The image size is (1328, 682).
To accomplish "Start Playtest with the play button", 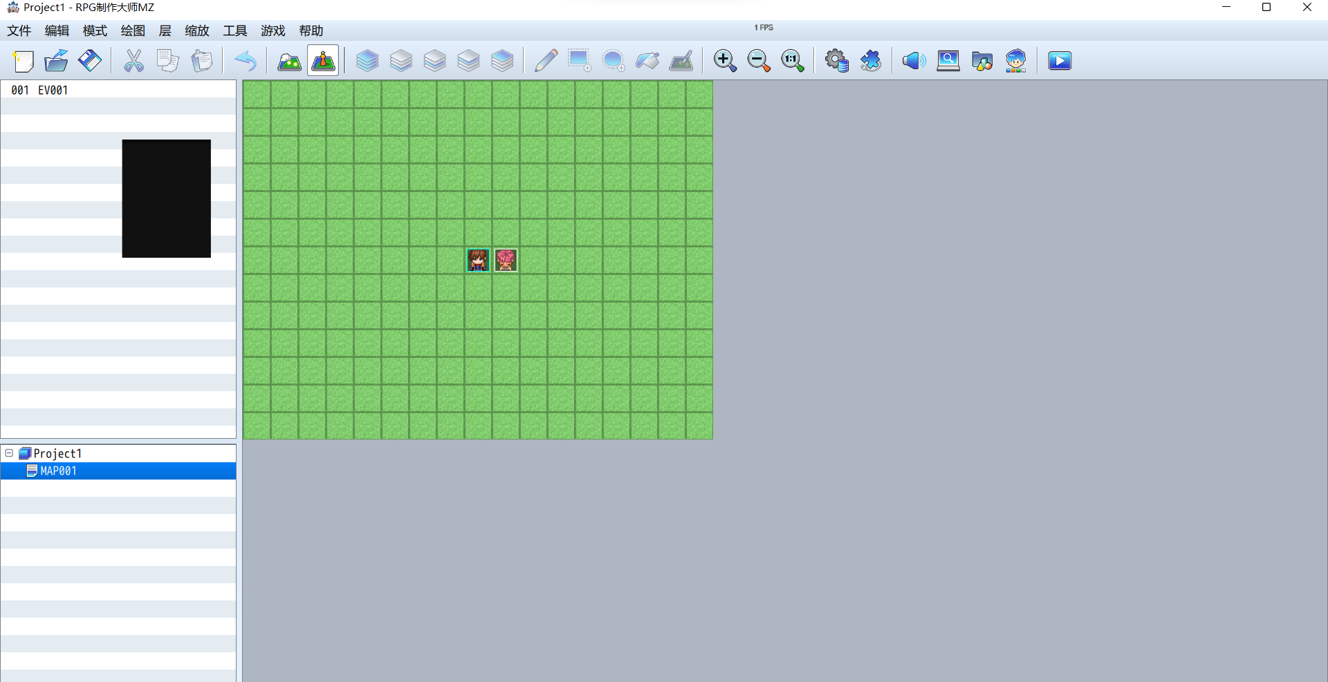I will pos(1060,61).
